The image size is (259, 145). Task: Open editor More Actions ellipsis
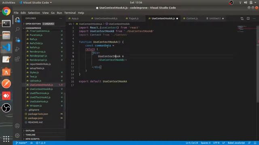[254, 19]
